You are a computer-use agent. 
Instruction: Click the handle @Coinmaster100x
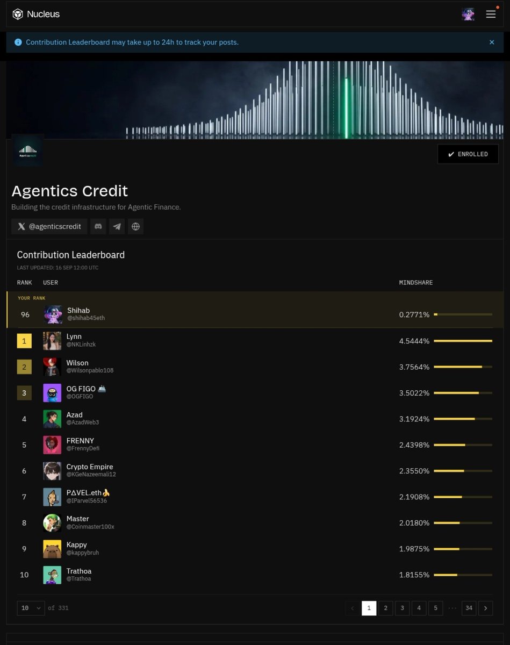pos(90,527)
